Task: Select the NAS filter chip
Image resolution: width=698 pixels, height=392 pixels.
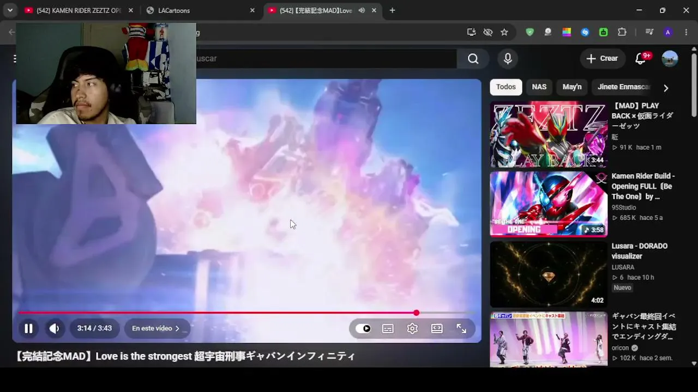Action: click(539, 87)
